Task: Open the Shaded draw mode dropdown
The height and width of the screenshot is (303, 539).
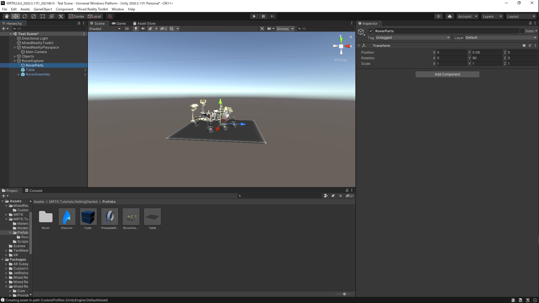Action: (x=104, y=29)
